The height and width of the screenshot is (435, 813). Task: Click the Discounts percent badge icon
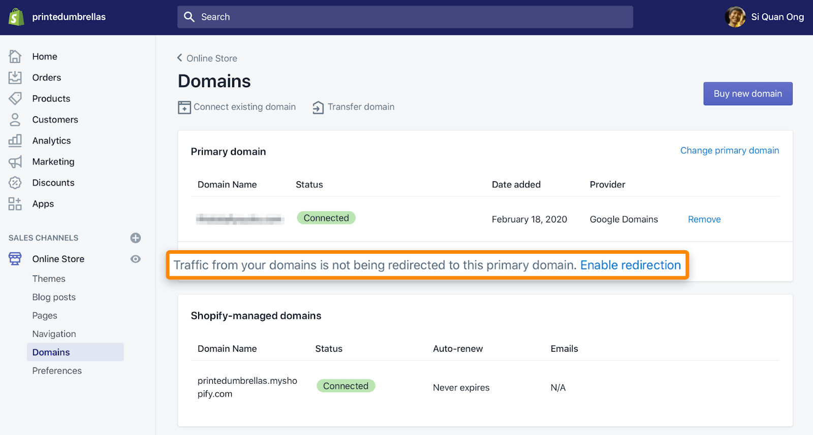point(15,183)
